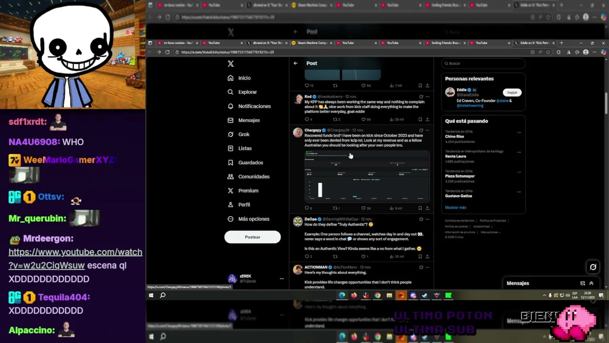
Task: Open options for Gustavo Gatica trend
Action: click(519, 192)
